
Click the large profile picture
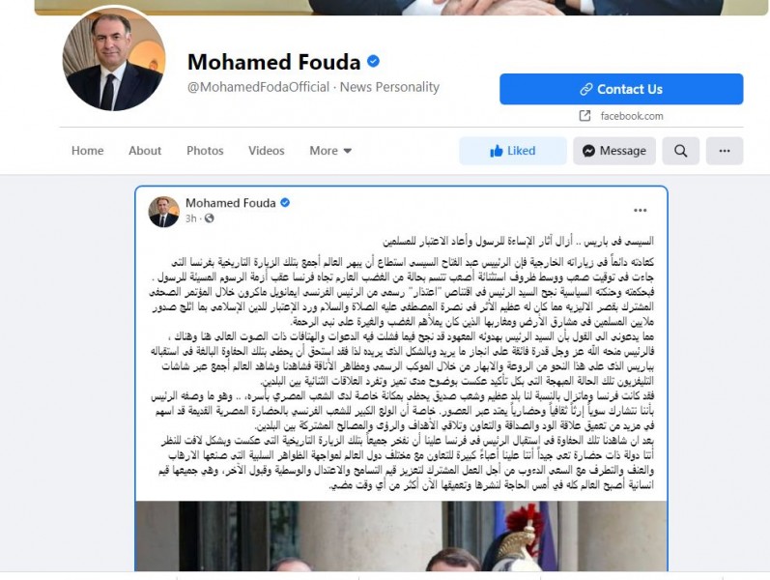coord(114,60)
